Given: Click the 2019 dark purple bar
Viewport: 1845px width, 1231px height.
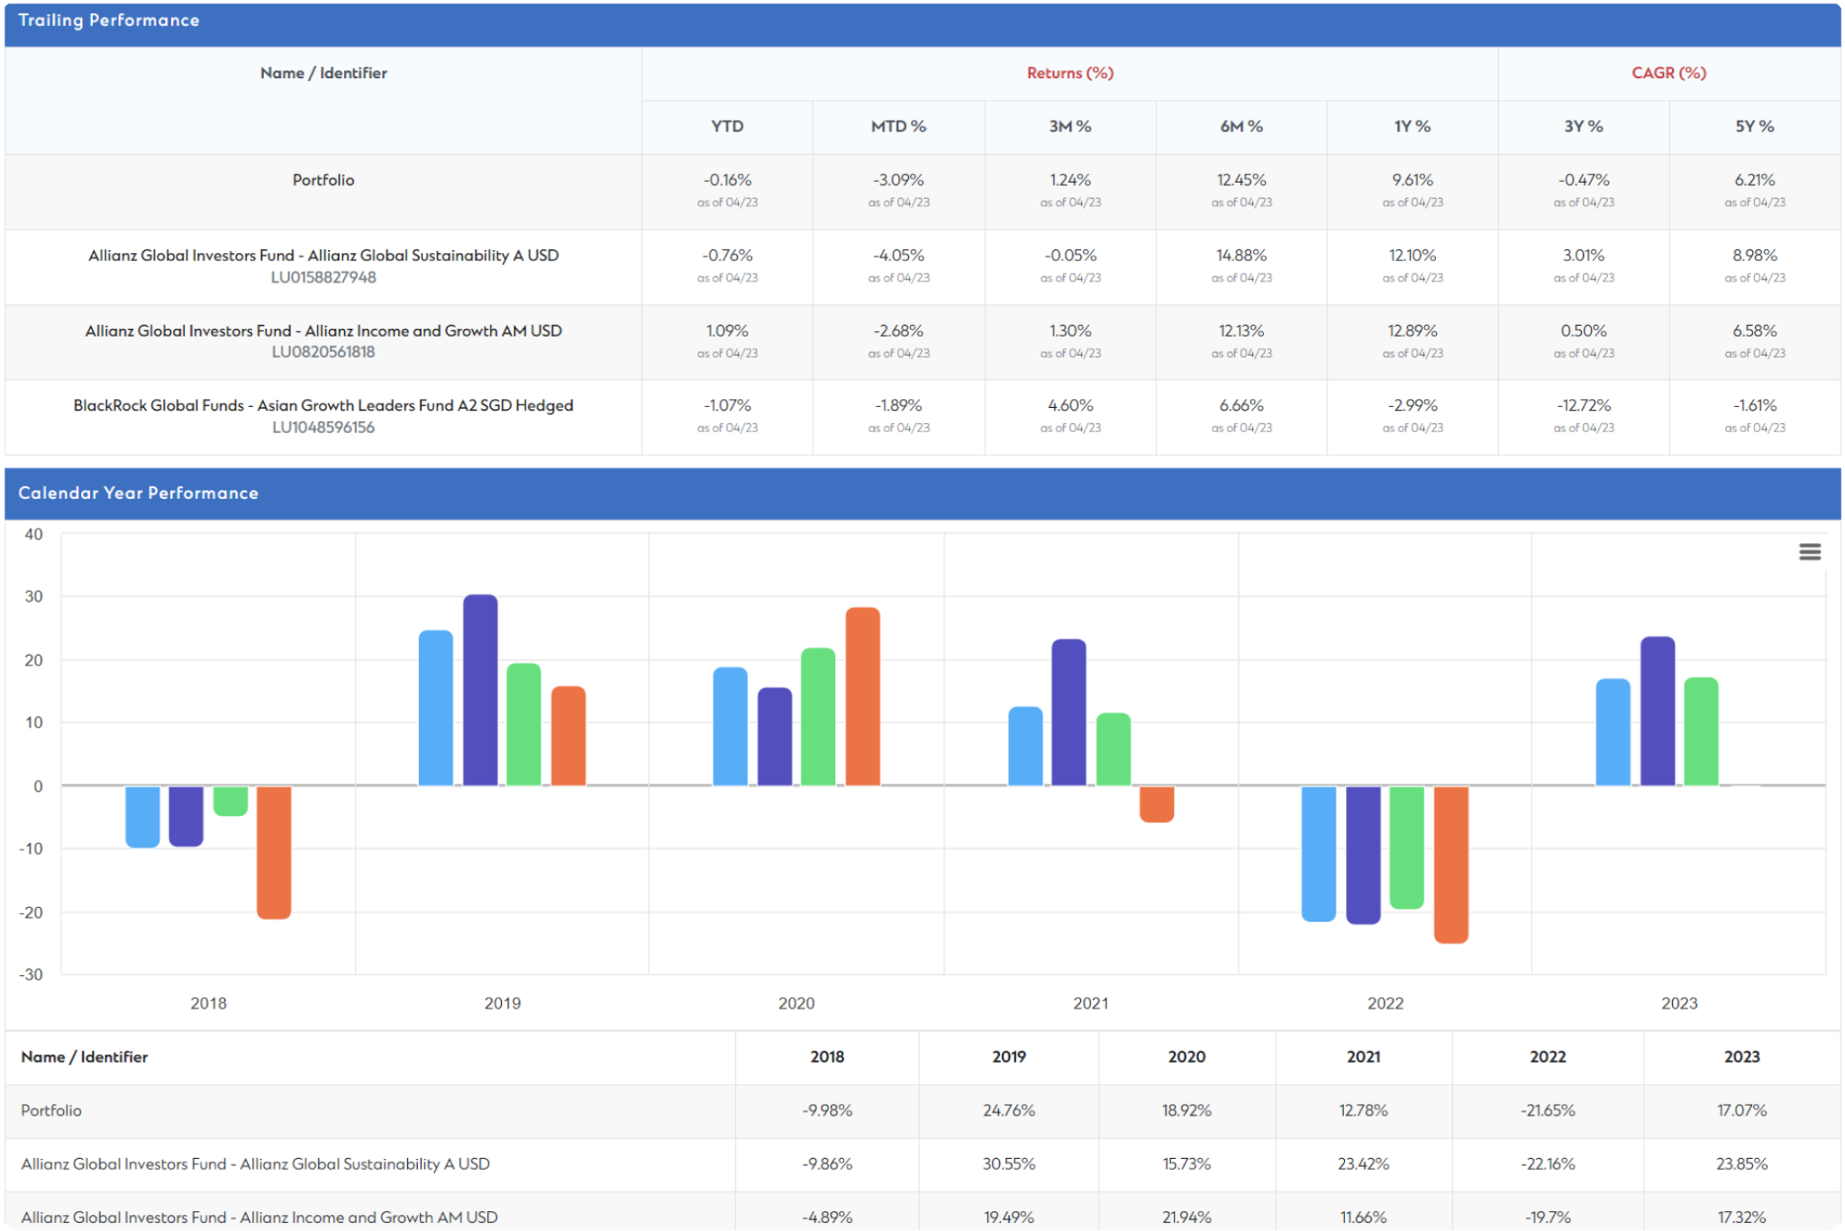Looking at the screenshot, I should click(480, 690).
